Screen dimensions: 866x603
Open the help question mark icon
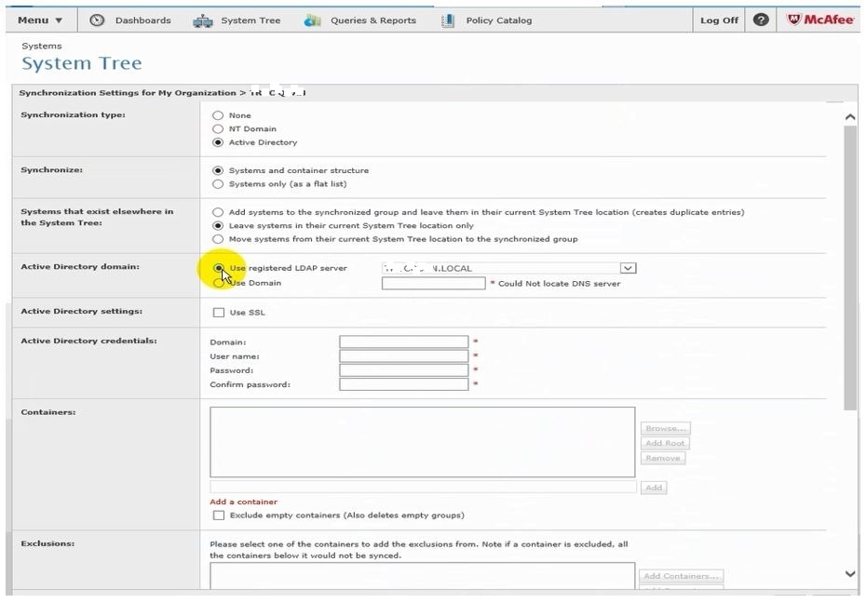click(761, 20)
